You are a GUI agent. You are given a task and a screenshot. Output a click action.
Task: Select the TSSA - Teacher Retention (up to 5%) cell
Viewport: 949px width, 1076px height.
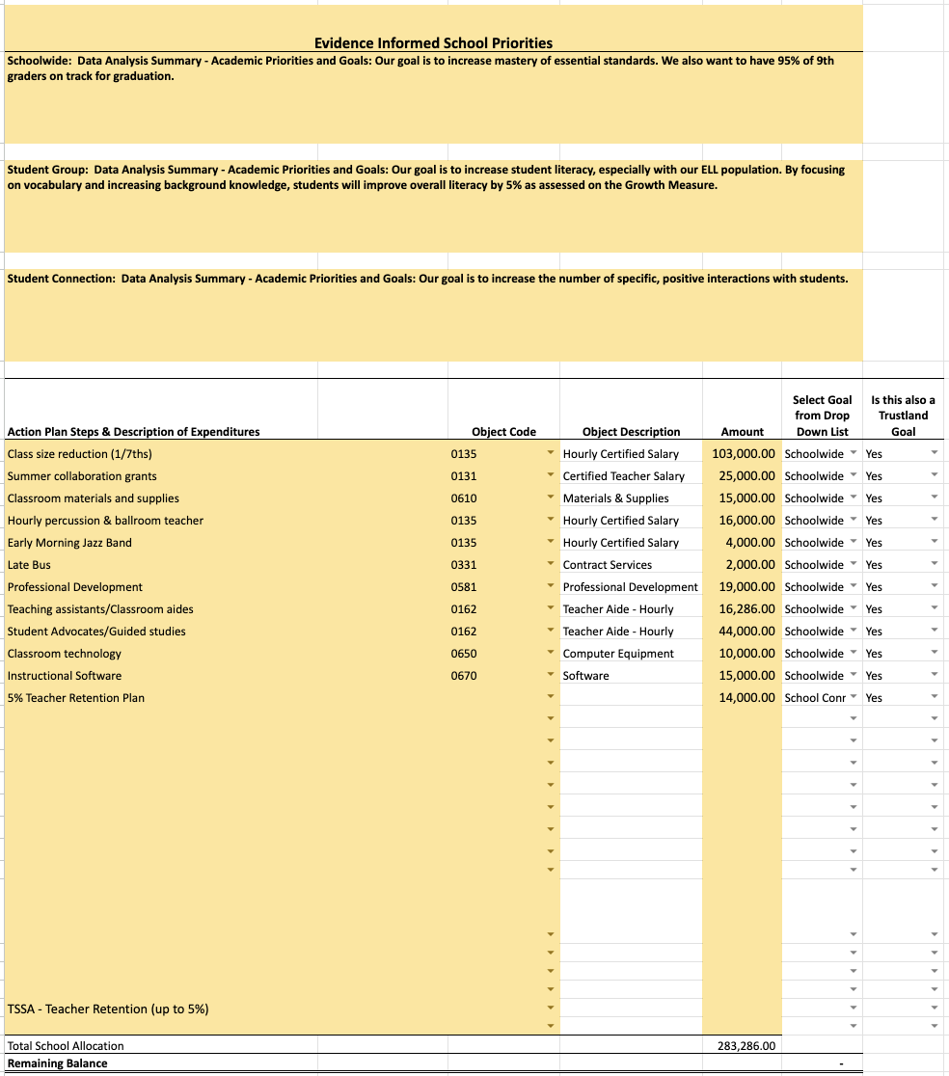pos(108,1009)
